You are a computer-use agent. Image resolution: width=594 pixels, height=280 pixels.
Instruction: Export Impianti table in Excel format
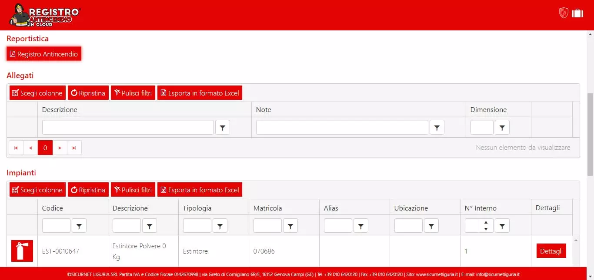point(200,190)
